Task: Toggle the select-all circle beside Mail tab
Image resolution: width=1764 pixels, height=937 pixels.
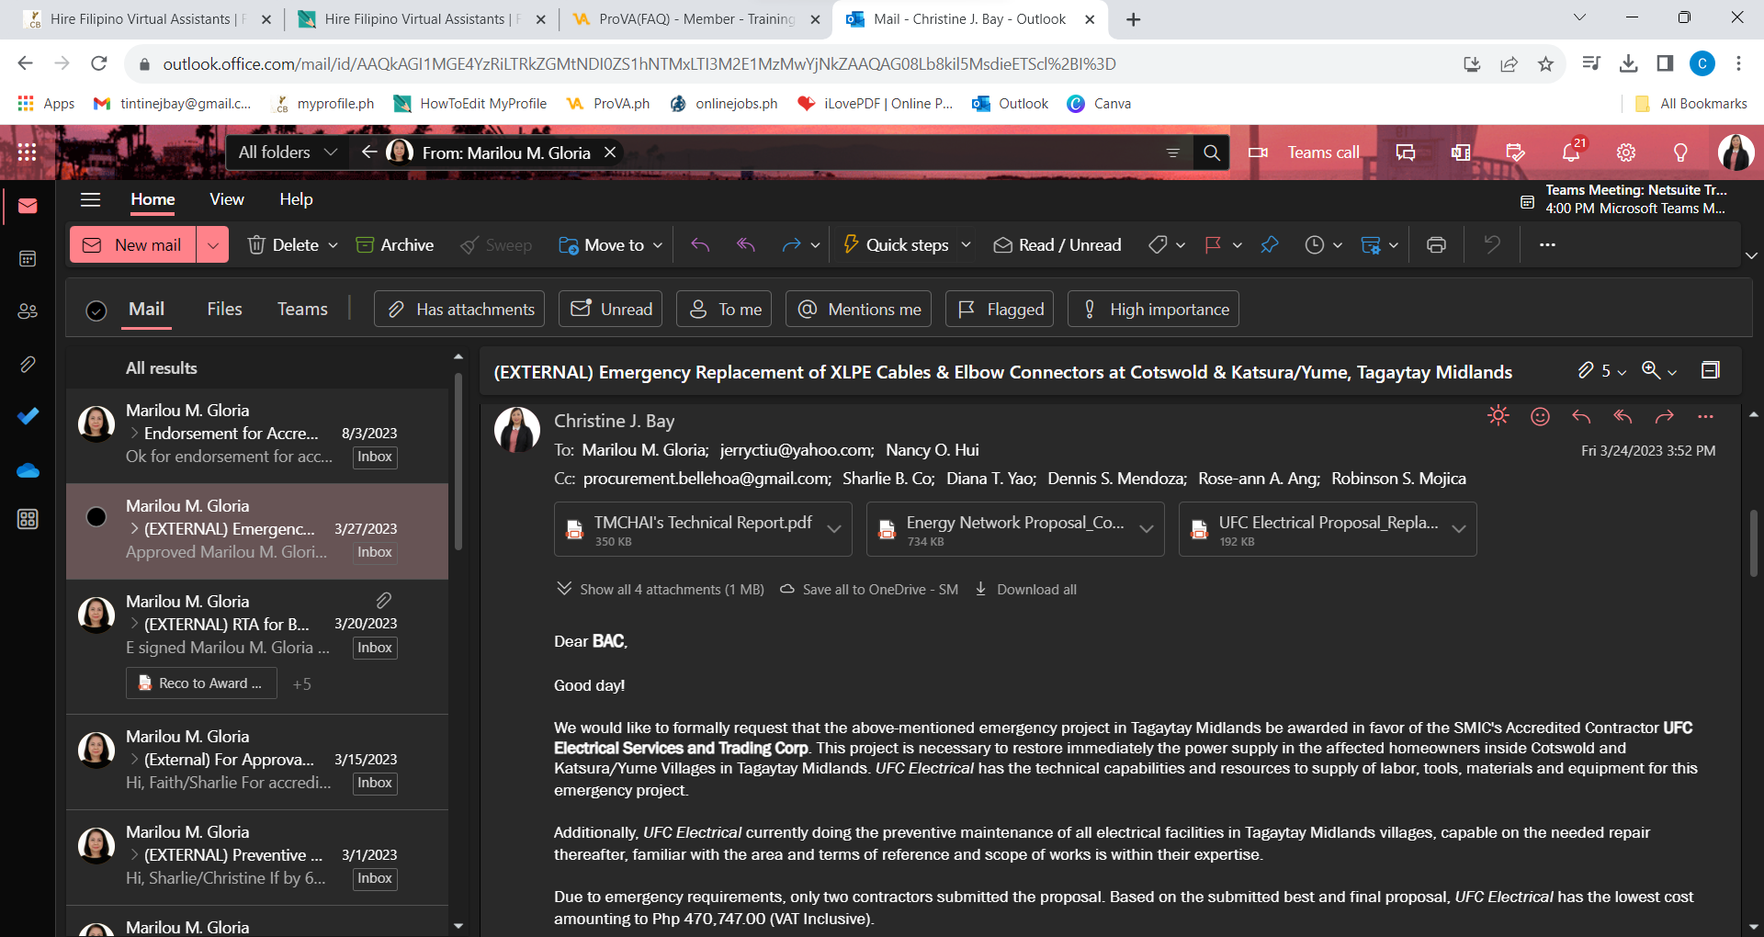Action: tap(96, 310)
